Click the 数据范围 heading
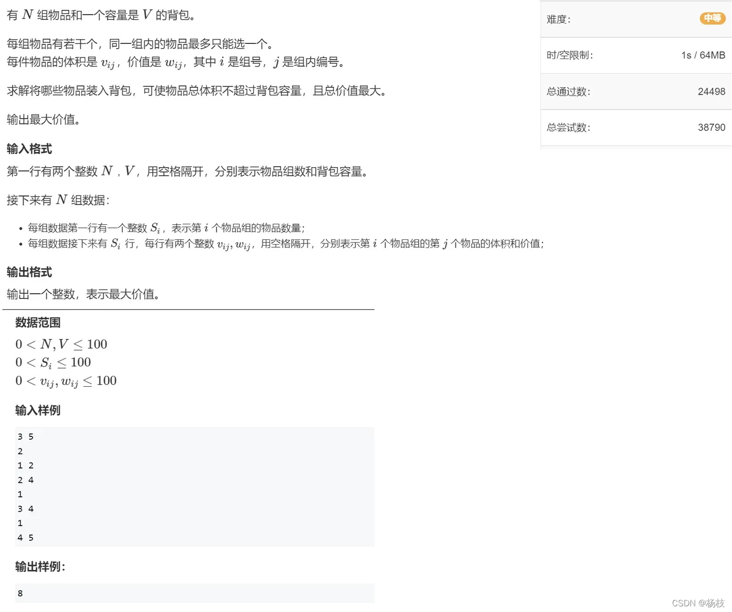The height and width of the screenshot is (612, 732). [x=37, y=322]
